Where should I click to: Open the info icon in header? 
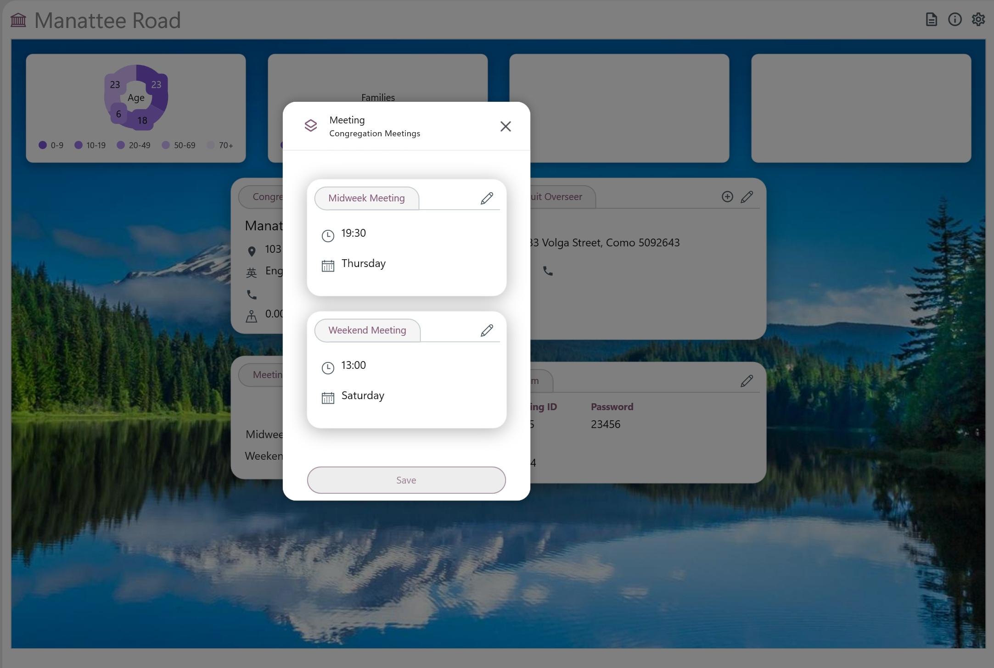(x=955, y=20)
